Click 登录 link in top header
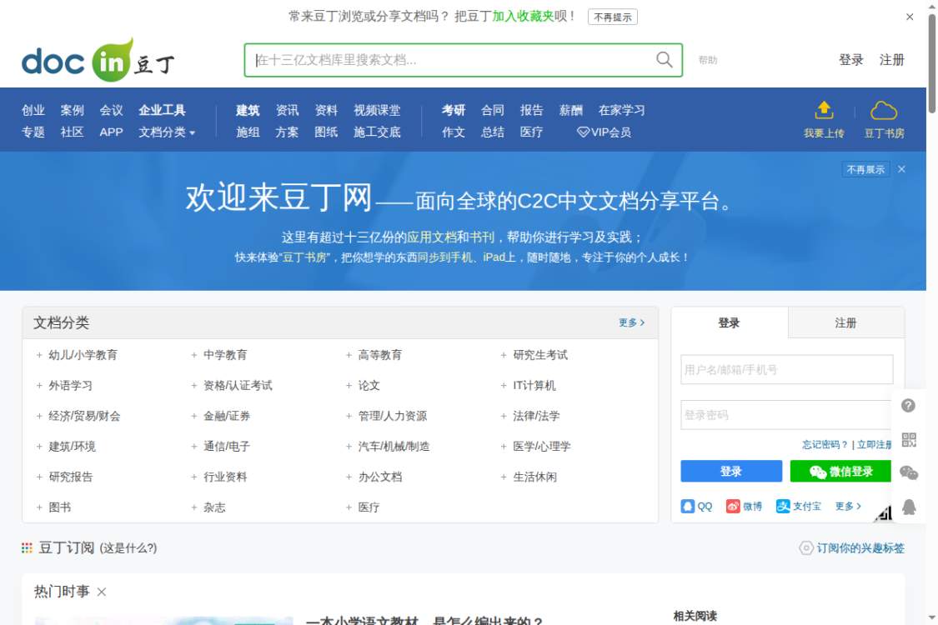Viewport: 938px width, 625px height. click(x=850, y=60)
